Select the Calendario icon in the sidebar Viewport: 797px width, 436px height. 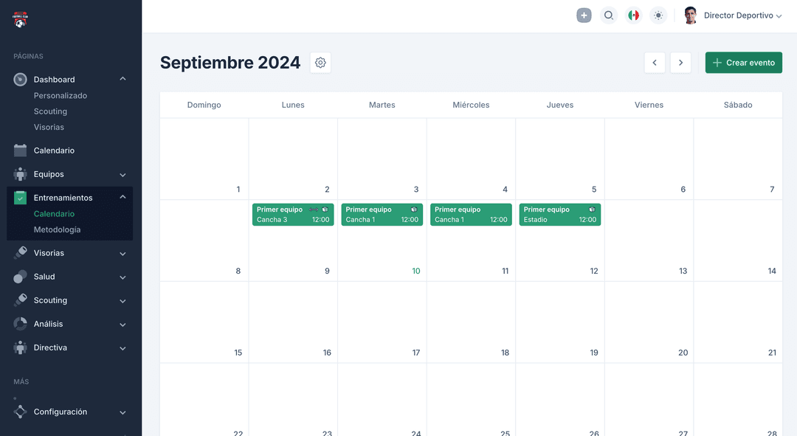pos(20,150)
